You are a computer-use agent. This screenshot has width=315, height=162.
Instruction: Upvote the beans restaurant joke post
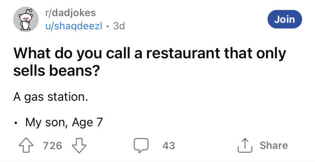tap(26, 145)
